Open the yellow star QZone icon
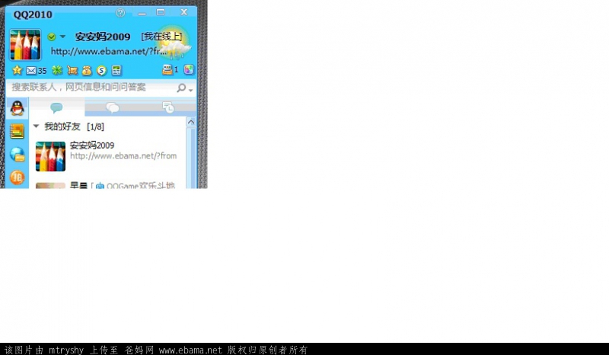The width and height of the screenshot is (609, 355). pos(17,70)
